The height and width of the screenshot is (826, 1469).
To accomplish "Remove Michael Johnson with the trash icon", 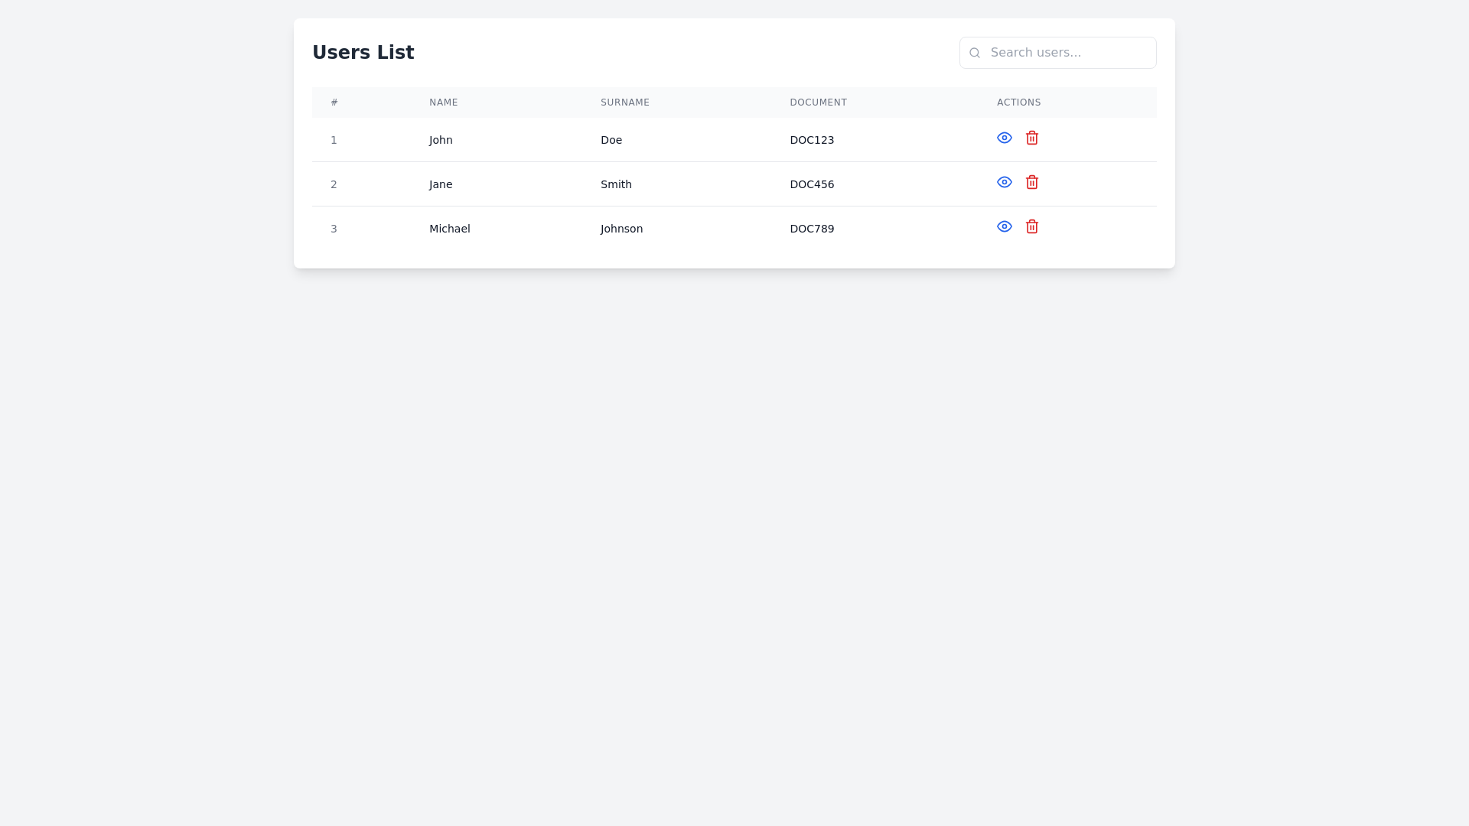I will coord(1031,226).
